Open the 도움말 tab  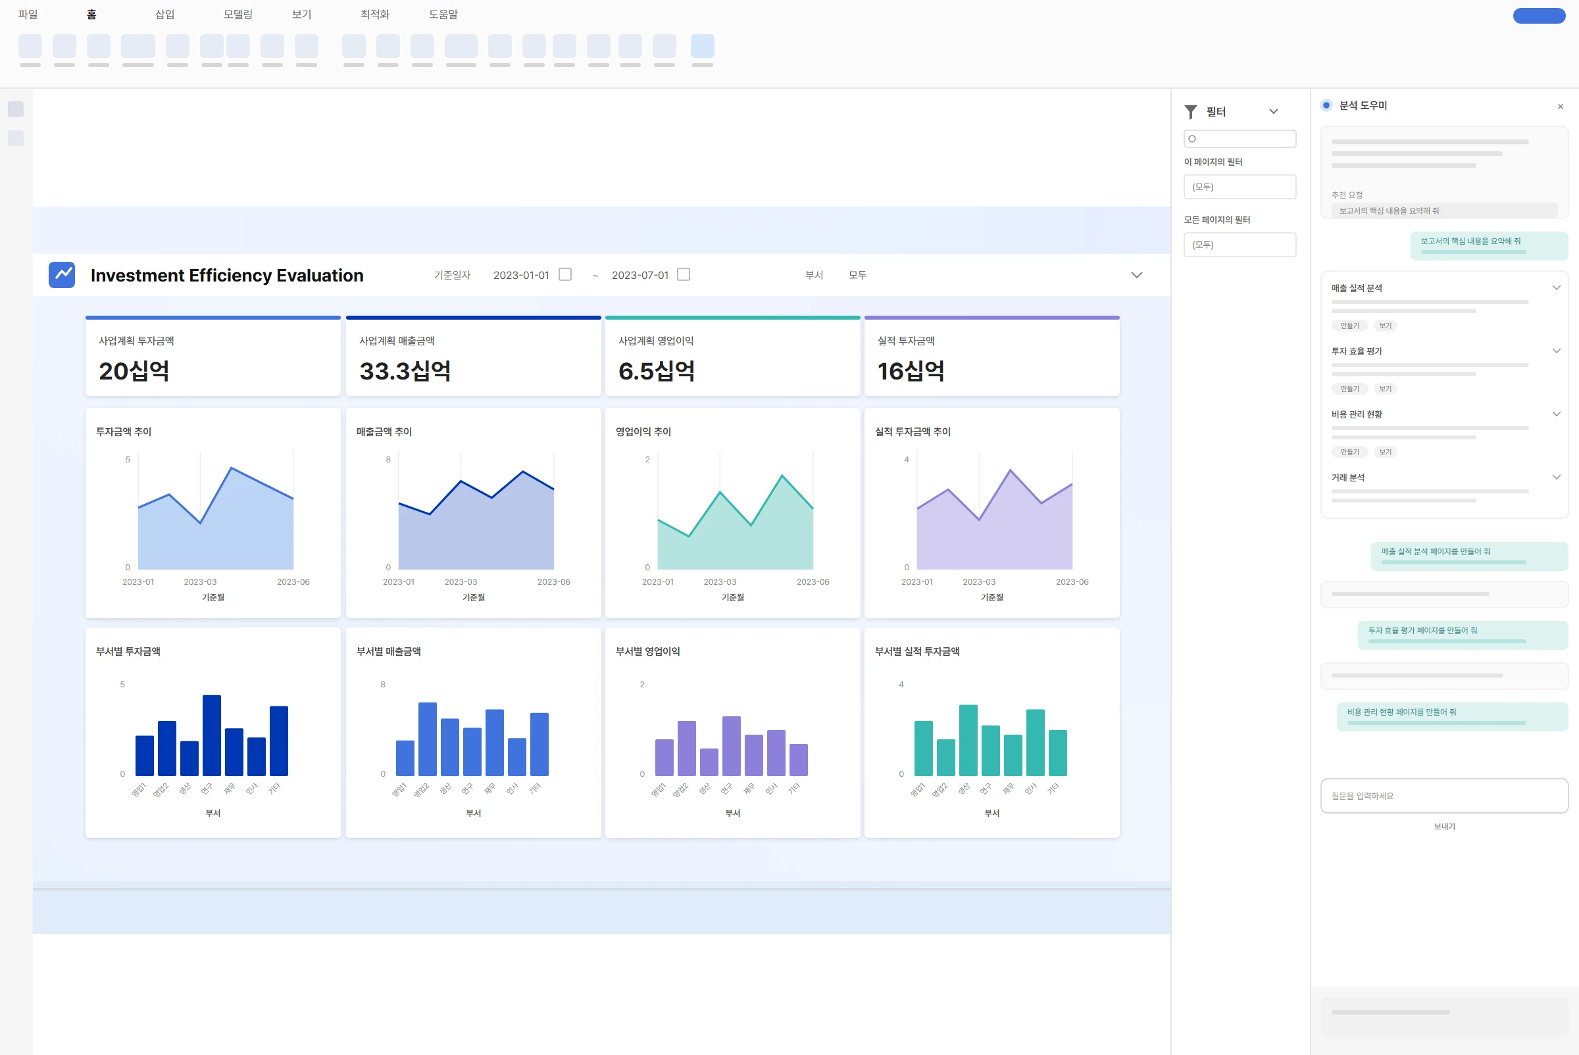pyautogui.click(x=443, y=14)
